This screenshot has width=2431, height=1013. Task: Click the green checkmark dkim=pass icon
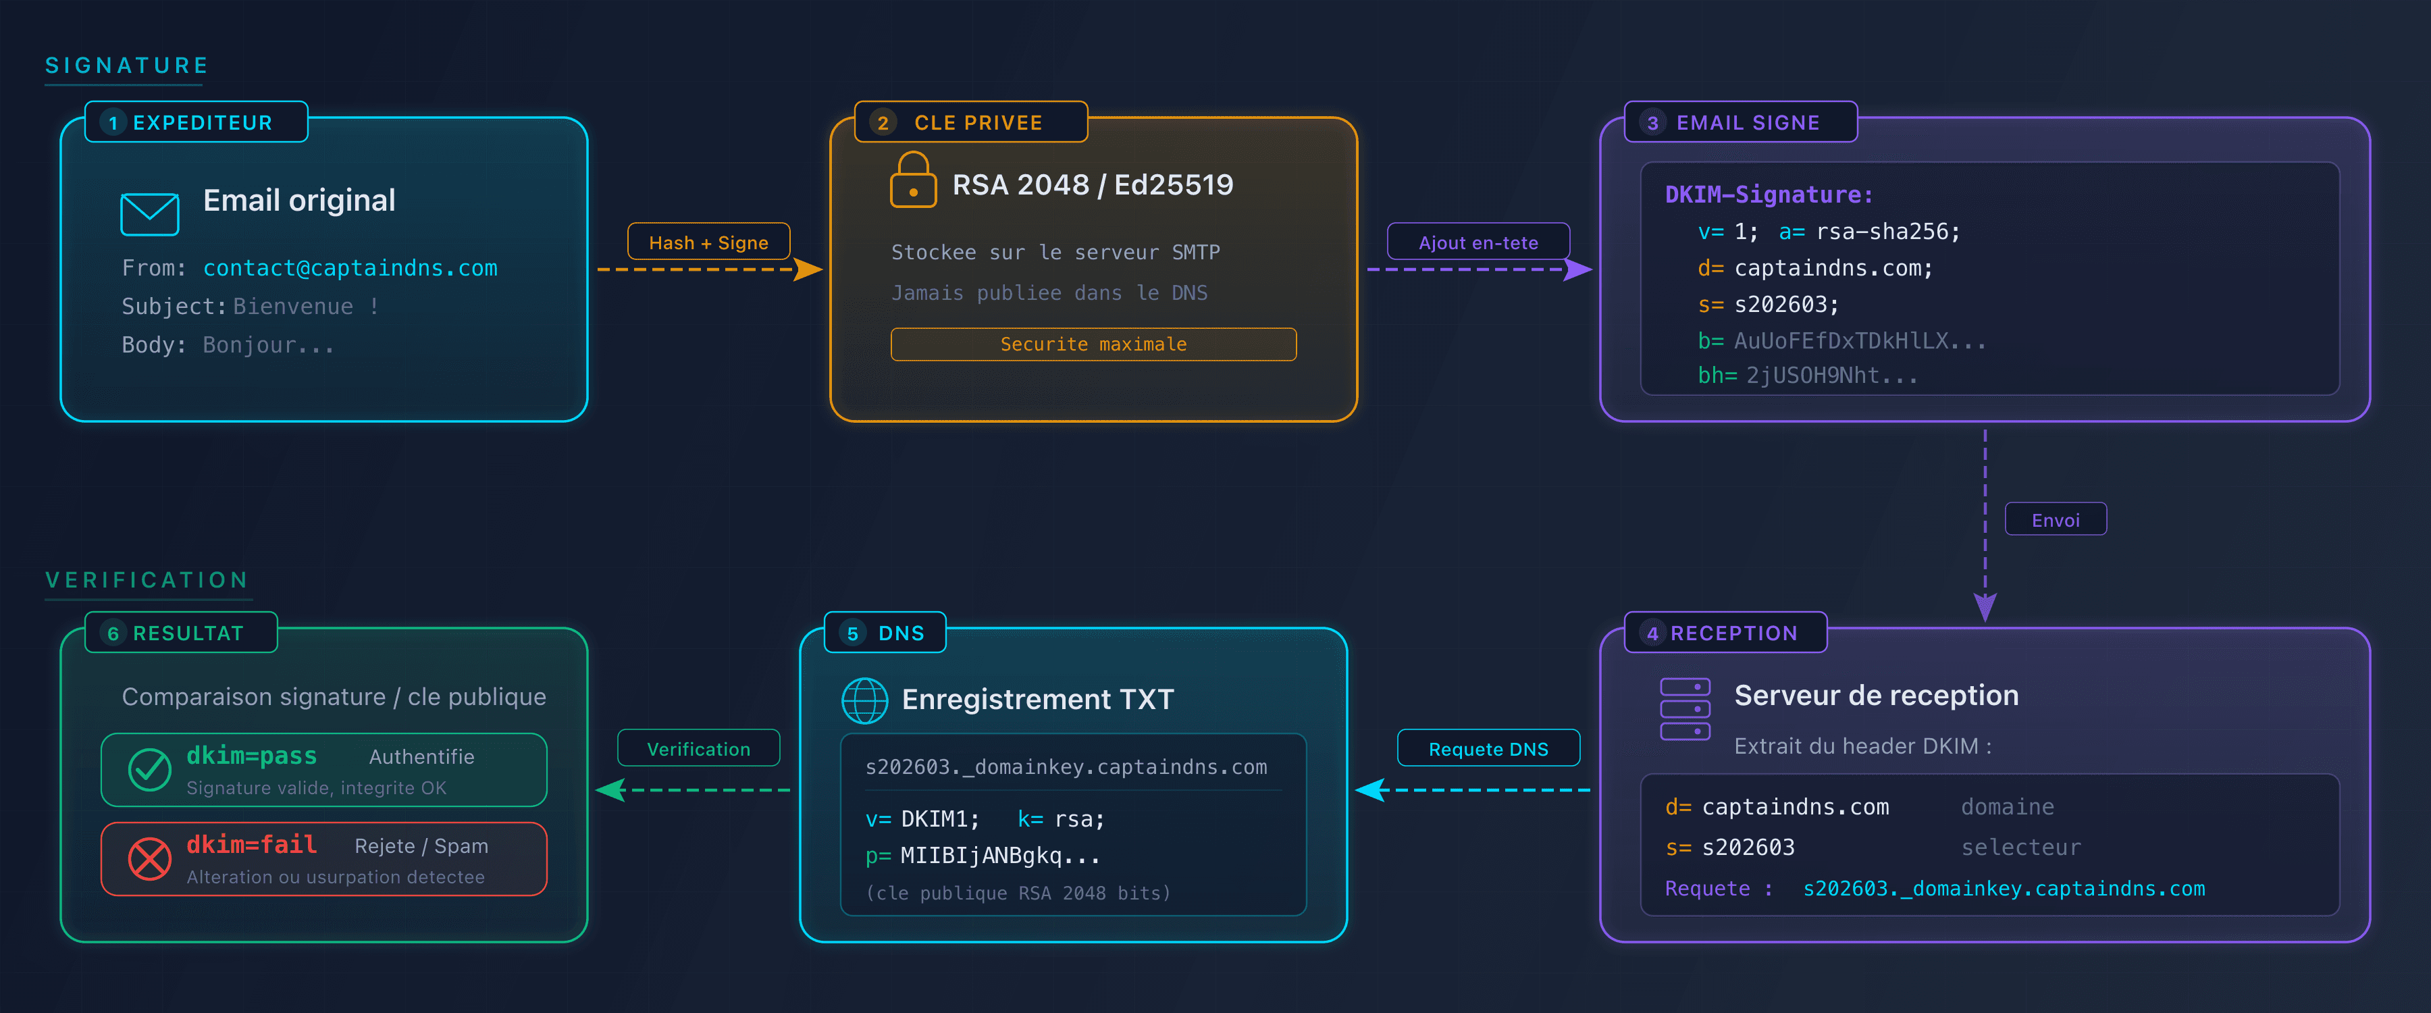(149, 769)
